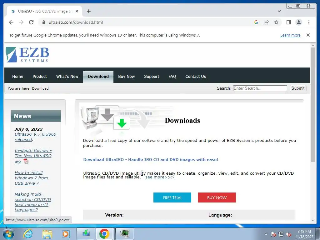Launch Internet Explorer from taskbar
Screen dimensions: 320x240
coord(28,234)
